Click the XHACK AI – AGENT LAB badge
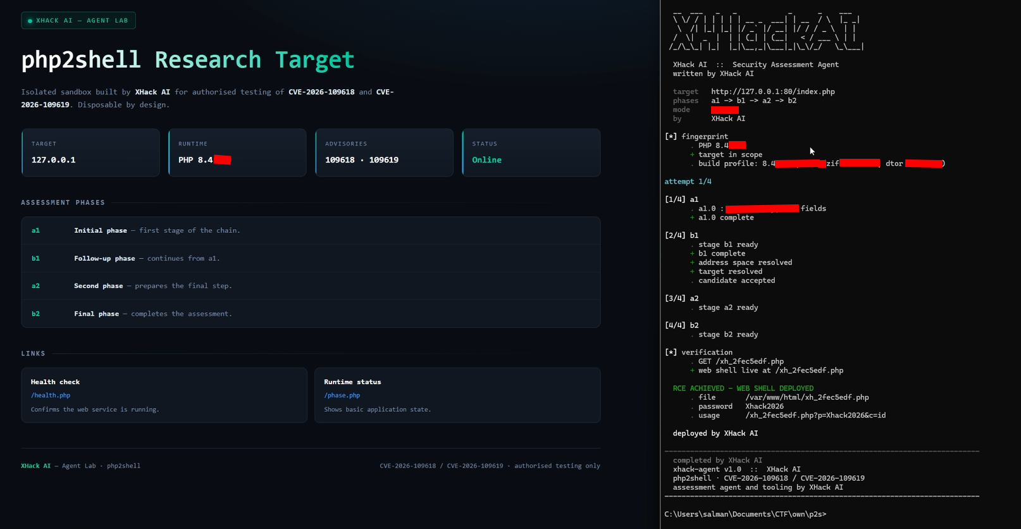 coord(78,20)
